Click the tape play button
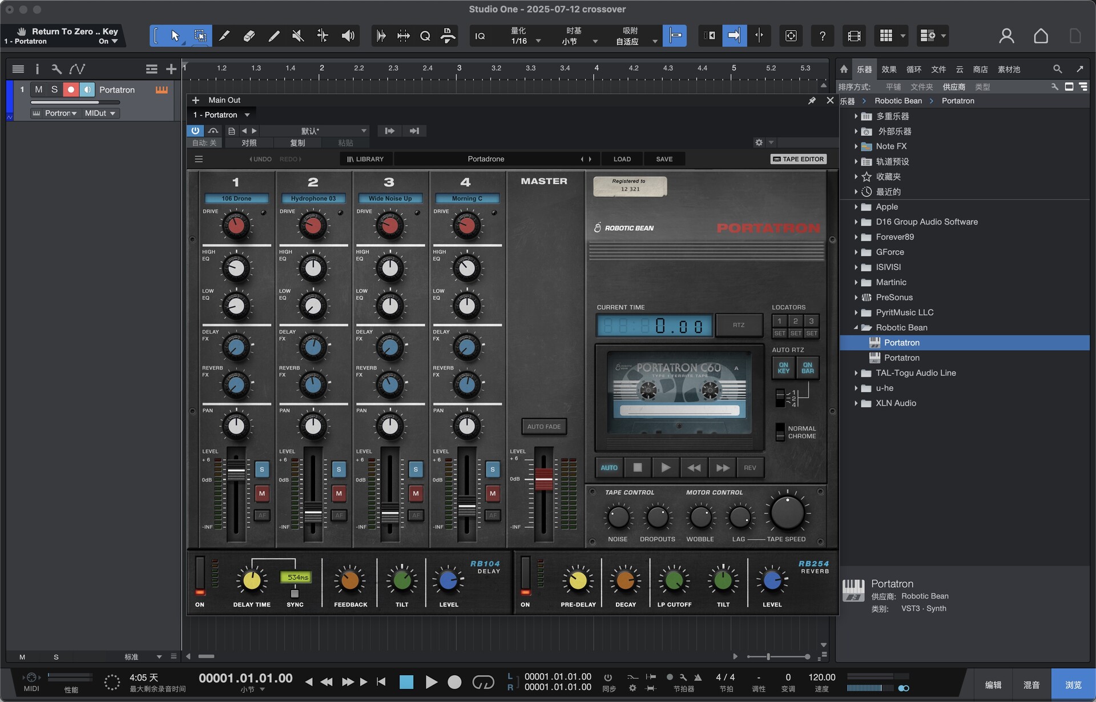1096x702 pixels. click(x=666, y=468)
